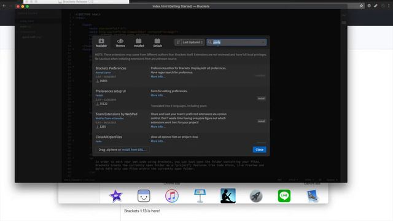Open the Last Updated sort dropdown

click(x=190, y=42)
